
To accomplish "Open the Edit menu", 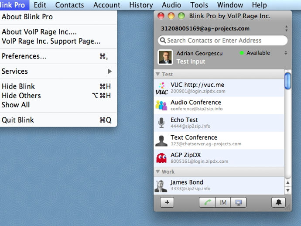I will [40, 5].
